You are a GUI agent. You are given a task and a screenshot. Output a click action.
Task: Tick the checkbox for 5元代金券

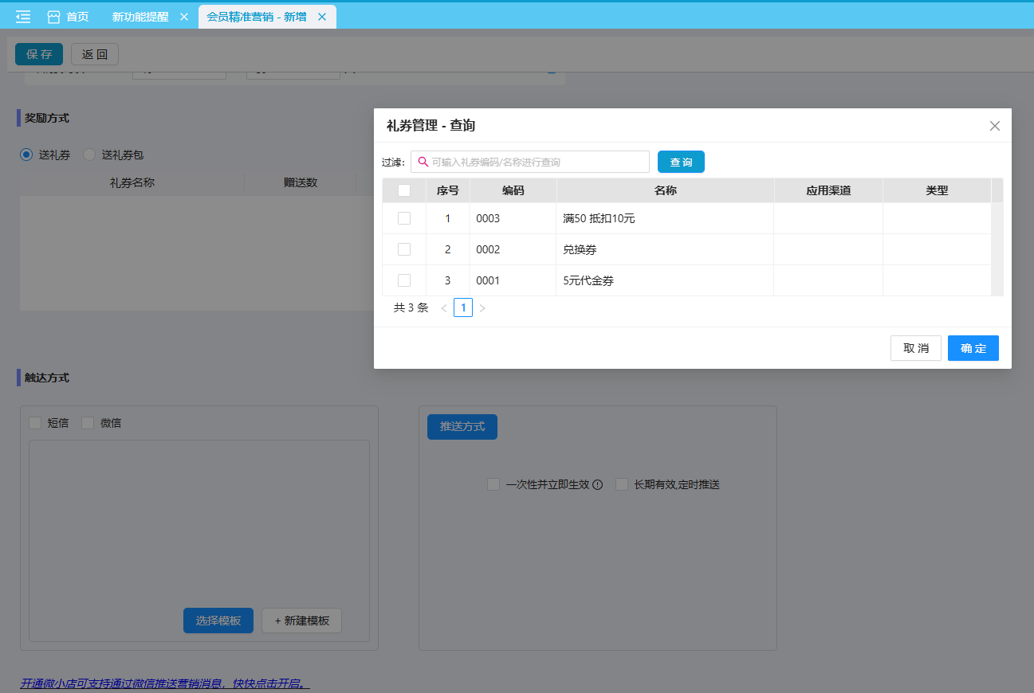coord(404,280)
